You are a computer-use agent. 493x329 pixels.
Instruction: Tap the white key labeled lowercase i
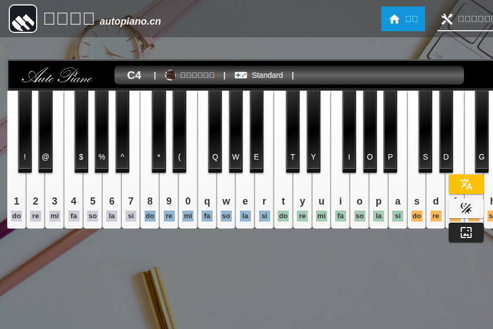pos(341,201)
